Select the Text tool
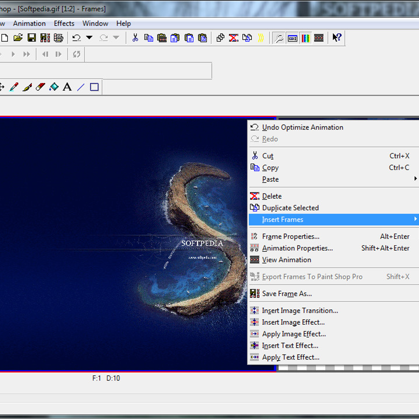The width and height of the screenshot is (419, 419). (x=67, y=87)
